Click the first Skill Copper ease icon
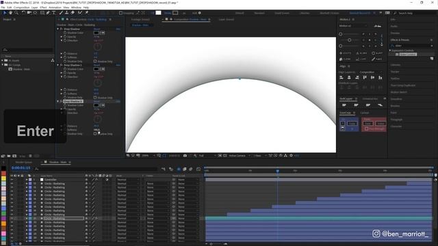This screenshot has height=246, width=438. click(344, 105)
